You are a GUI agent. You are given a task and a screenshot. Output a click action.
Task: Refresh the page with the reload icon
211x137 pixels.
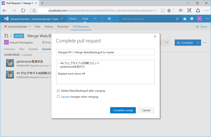[x=23, y=11]
